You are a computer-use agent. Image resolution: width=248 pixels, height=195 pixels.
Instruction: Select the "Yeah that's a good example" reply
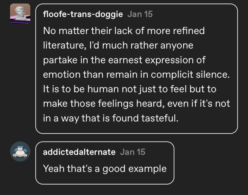pos(105,169)
